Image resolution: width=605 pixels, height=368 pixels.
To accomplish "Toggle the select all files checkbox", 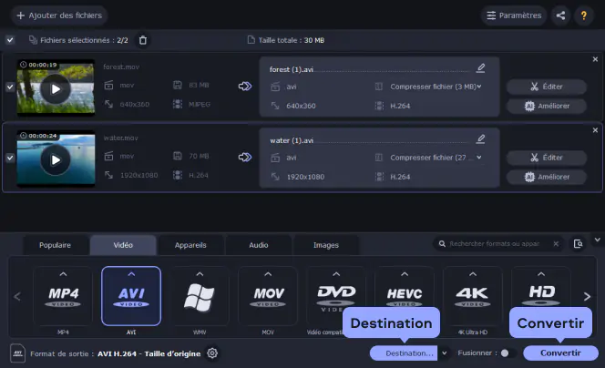I will tap(10, 40).
